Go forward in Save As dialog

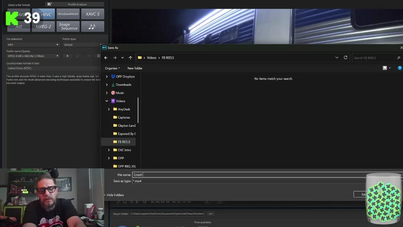tap(115, 58)
